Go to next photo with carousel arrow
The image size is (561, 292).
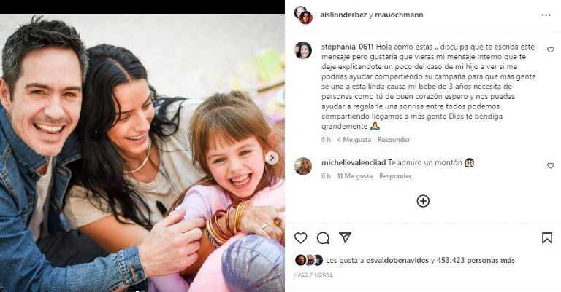pos(272,157)
